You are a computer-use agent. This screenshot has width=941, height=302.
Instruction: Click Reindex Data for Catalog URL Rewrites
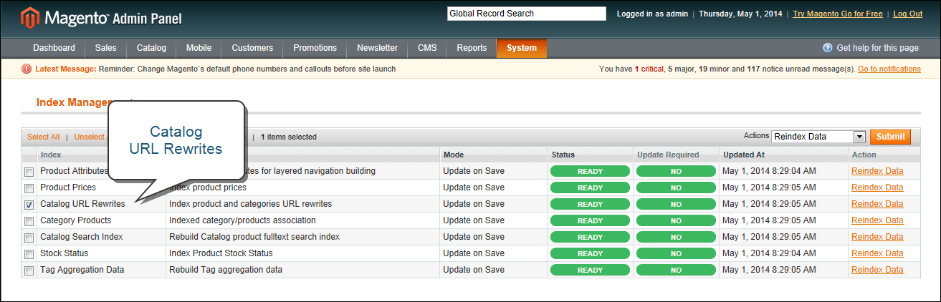tap(877, 204)
